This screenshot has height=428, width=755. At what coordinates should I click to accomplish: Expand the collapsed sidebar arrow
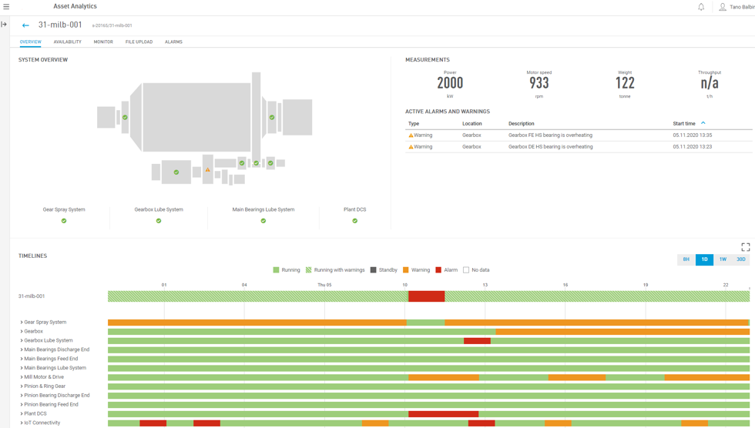click(4, 24)
